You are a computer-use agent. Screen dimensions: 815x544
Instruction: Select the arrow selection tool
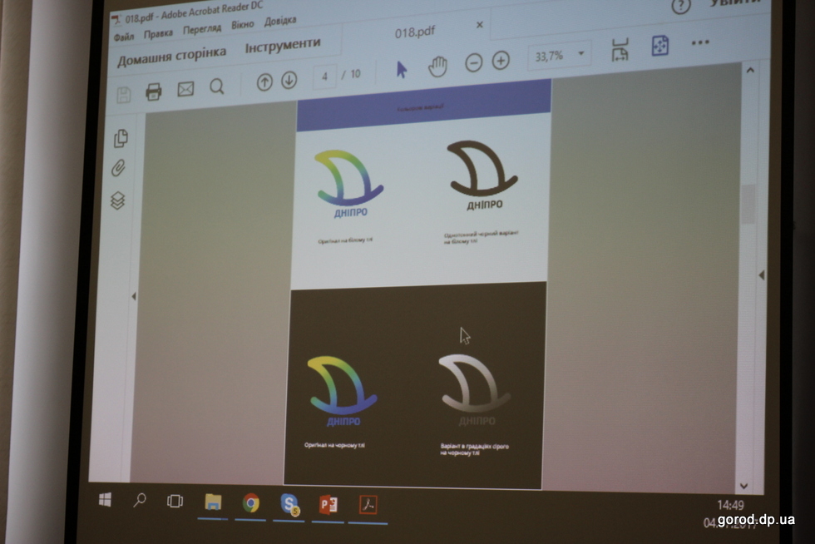[x=401, y=69]
